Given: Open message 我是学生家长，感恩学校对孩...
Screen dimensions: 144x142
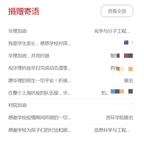Looking at the screenshot, I should (40, 43).
